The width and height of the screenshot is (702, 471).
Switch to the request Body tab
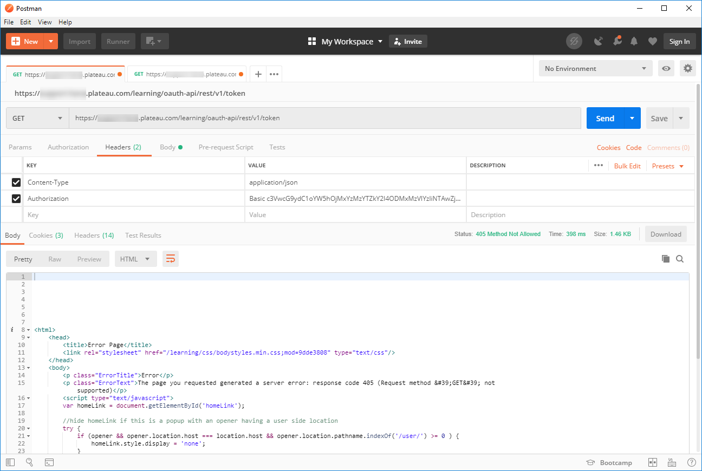(171, 147)
